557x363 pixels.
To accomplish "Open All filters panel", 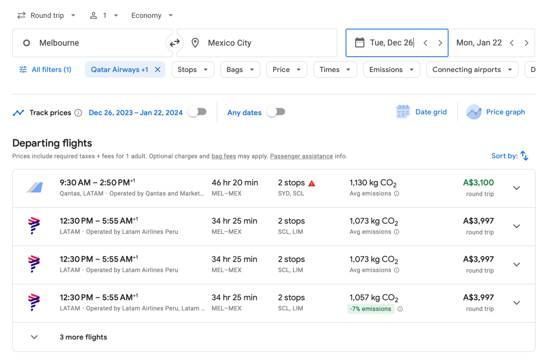I will coord(45,70).
